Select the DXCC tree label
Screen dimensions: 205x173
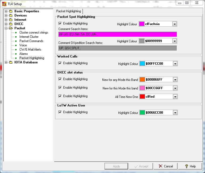coord(19,24)
